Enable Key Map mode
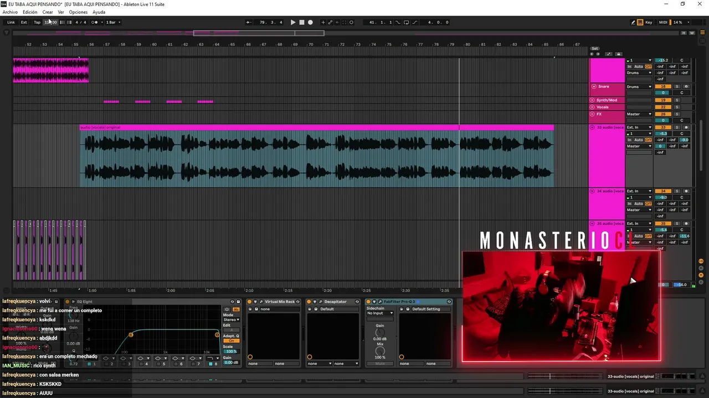Image resolution: width=709 pixels, height=398 pixels. (649, 22)
